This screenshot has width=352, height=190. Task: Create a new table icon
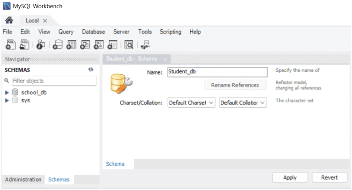[71, 44]
